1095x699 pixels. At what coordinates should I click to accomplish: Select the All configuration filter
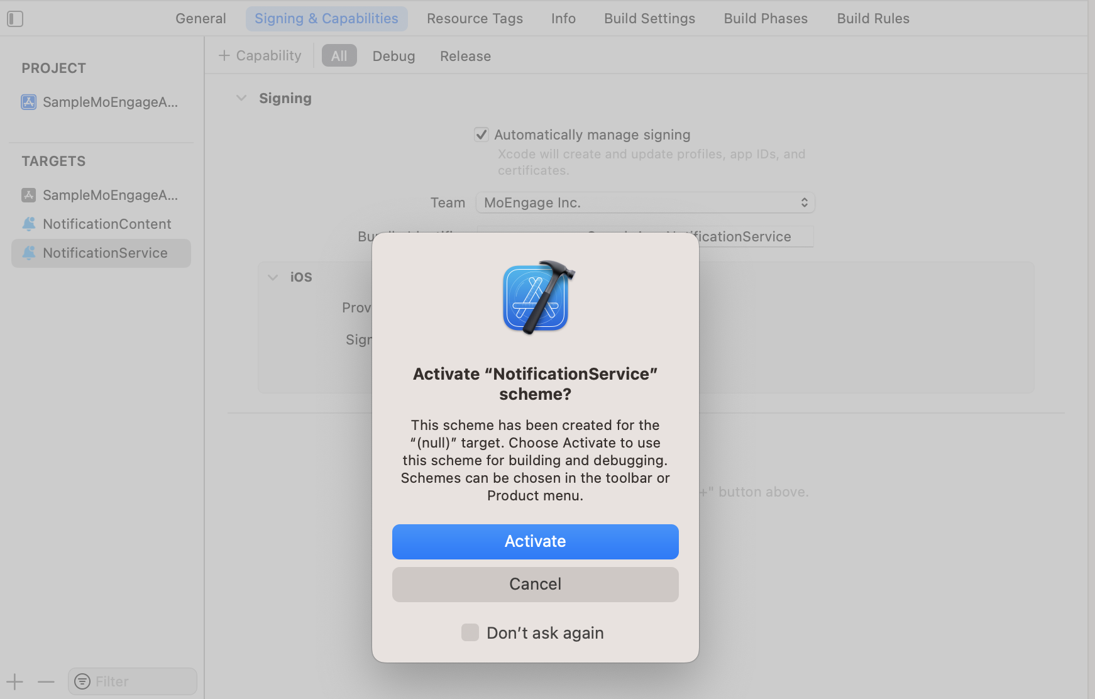click(339, 56)
